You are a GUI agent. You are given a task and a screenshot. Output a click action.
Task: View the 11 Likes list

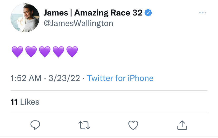click(x=25, y=102)
